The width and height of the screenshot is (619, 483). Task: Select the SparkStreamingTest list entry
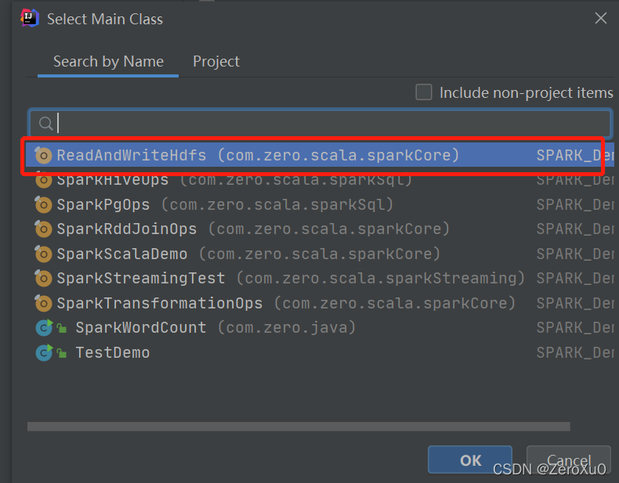click(320, 279)
